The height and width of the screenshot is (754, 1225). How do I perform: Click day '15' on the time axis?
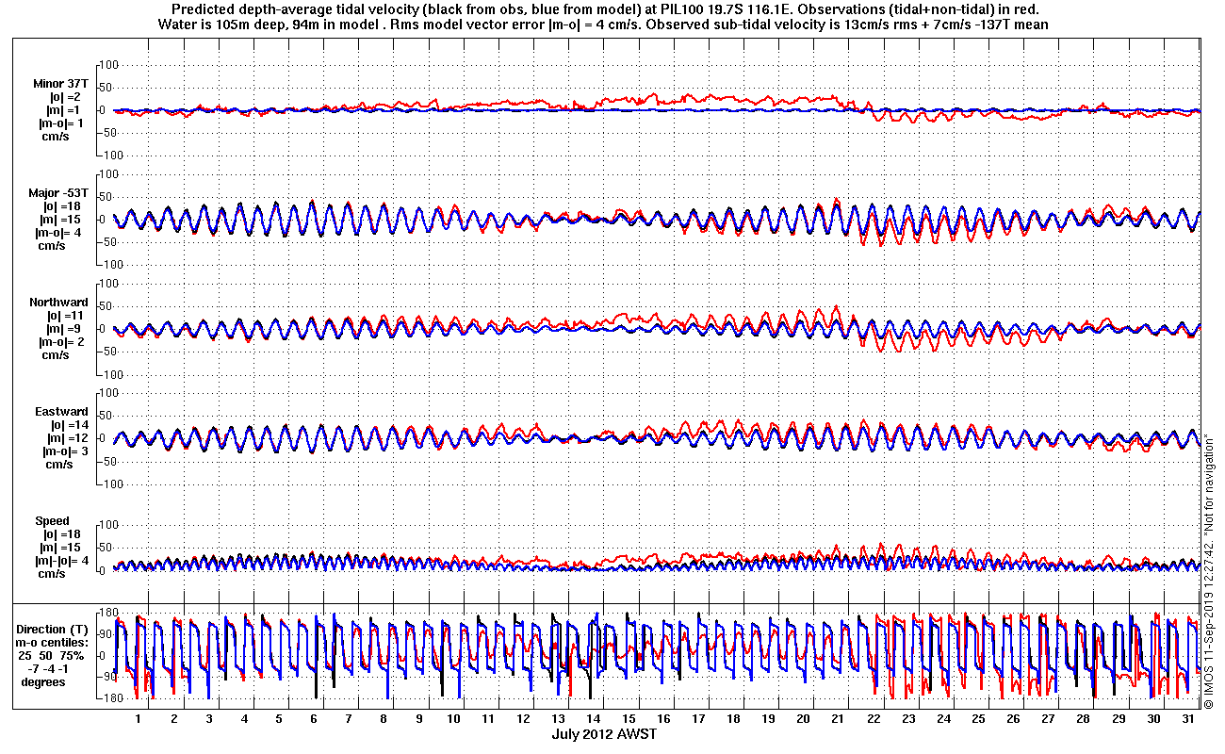628,719
